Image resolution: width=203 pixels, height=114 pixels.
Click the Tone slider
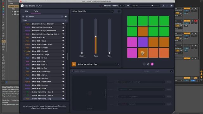tap(109, 36)
